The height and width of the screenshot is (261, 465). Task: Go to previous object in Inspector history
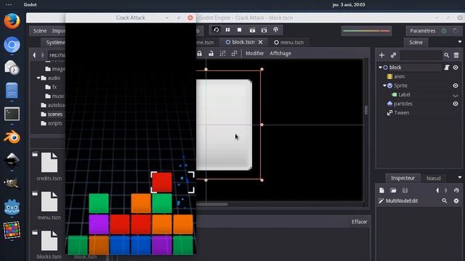coord(437,190)
